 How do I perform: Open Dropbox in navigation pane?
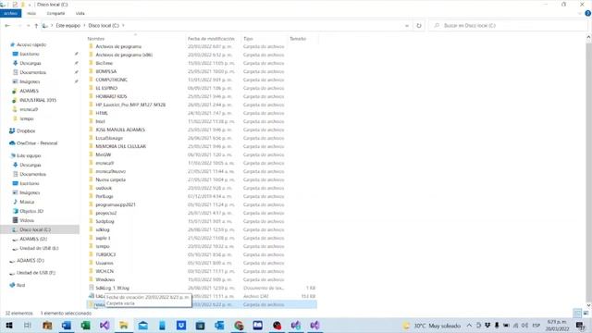(x=26, y=130)
